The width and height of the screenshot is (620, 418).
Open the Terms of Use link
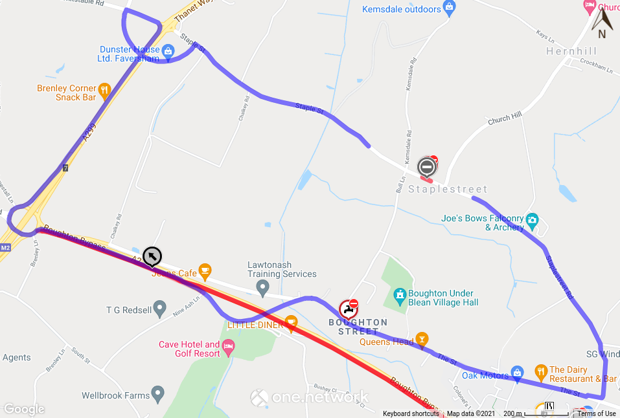point(596,413)
